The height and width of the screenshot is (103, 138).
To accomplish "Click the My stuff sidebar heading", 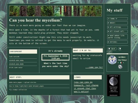I will [x=114, y=10].
